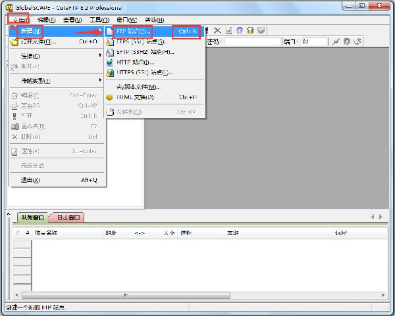Viewport: 395px width, 316px height.
Task: Select SFTP (SSH2) site from the submenu
Action: click(140, 52)
